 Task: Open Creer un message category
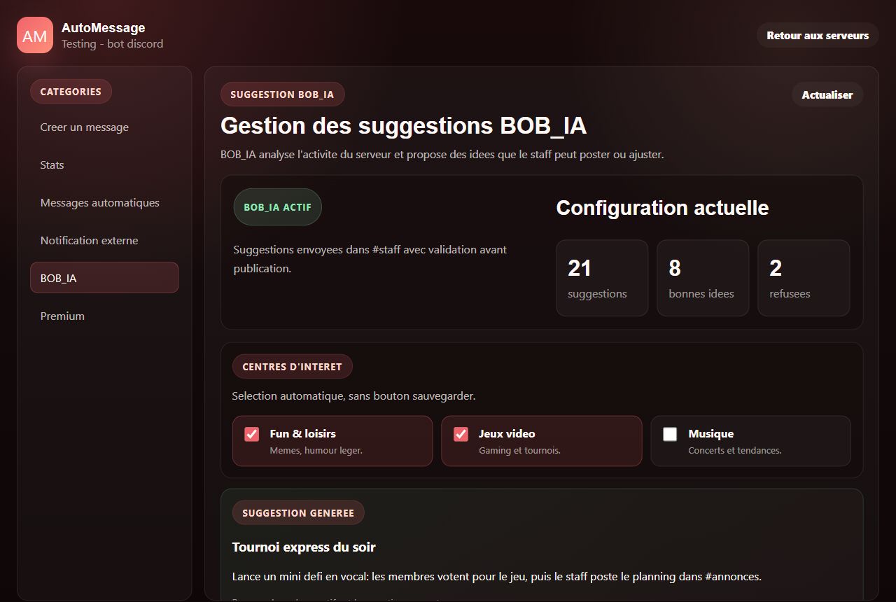click(x=104, y=127)
